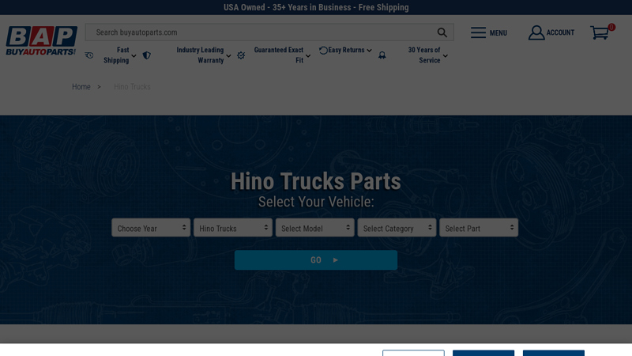632x356 pixels.
Task: Open the Select Part dropdown
Action: 479,228
